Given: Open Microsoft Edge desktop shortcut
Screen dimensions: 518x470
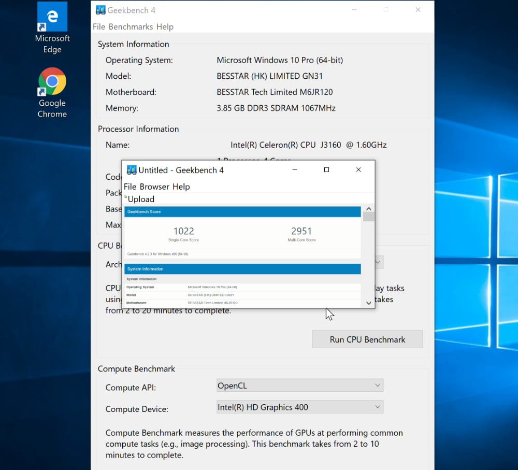Looking at the screenshot, I should pos(52,27).
